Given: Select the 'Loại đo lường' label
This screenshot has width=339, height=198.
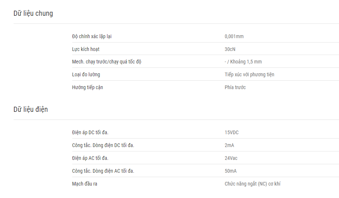Looking at the screenshot, I should coord(86,74).
